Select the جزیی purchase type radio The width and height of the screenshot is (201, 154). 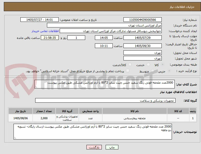pos(169,71)
